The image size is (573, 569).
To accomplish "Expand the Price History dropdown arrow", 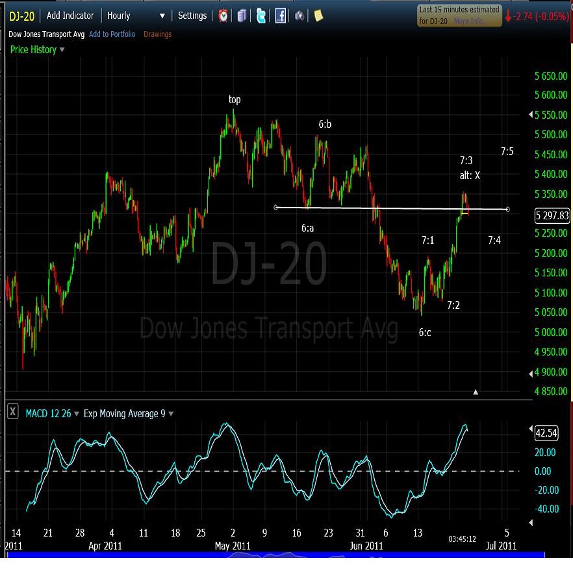I will 62,50.
